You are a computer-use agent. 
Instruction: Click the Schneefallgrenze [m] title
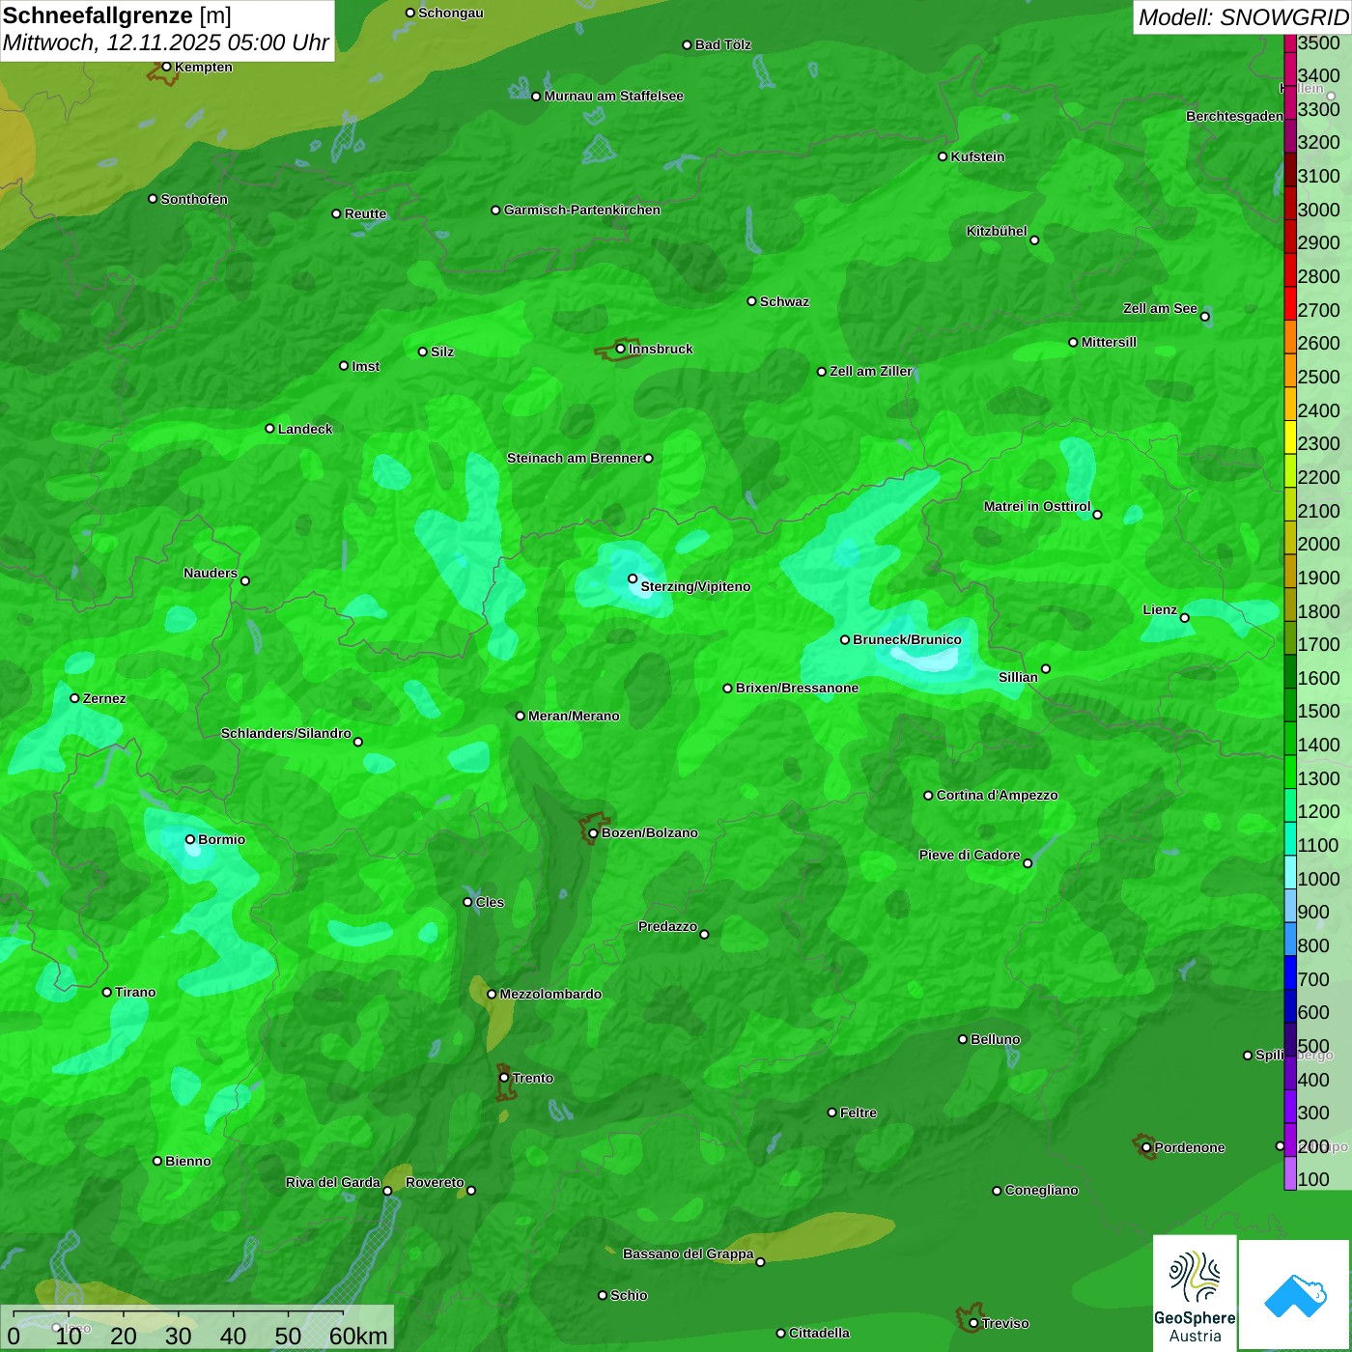(x=117, y=15)
